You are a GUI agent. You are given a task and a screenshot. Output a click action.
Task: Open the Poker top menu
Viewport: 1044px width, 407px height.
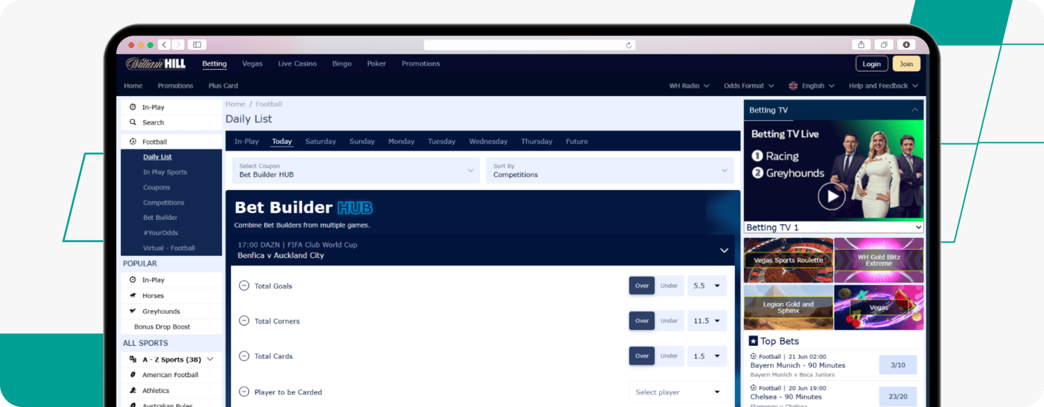click(377, 63)
